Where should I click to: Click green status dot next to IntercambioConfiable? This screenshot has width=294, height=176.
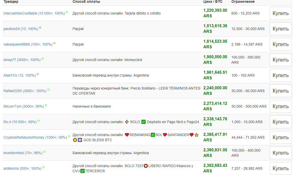[x=67, y=12]
